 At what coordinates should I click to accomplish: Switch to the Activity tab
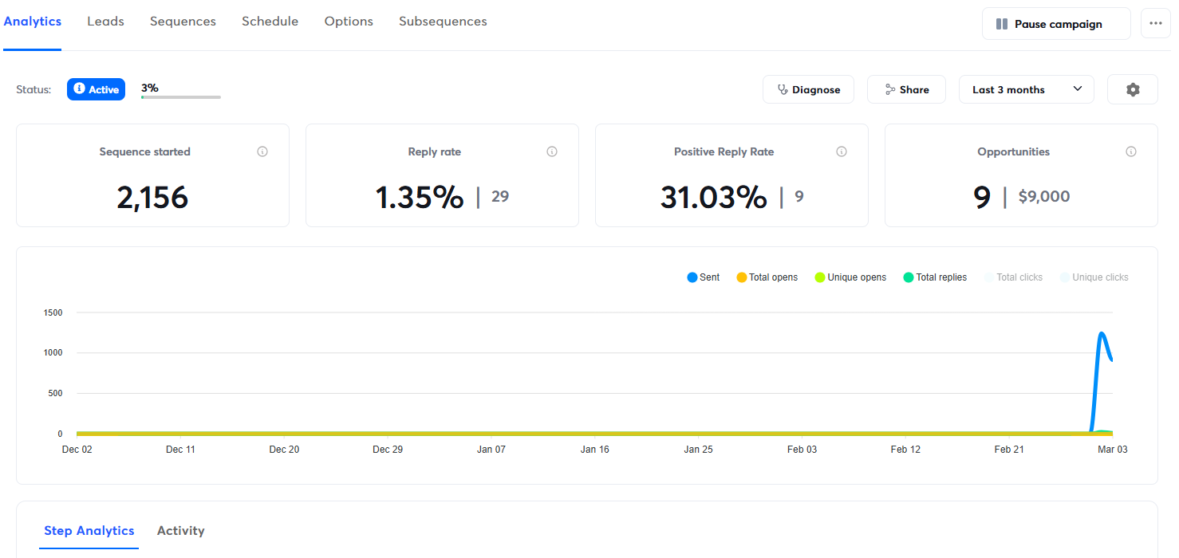[180, 531]
